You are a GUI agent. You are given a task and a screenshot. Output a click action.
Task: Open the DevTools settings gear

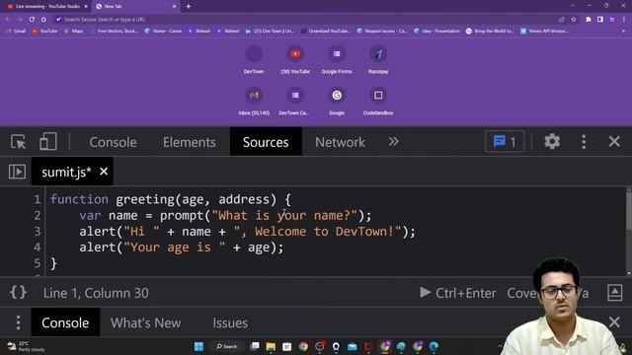coord(552,142)
